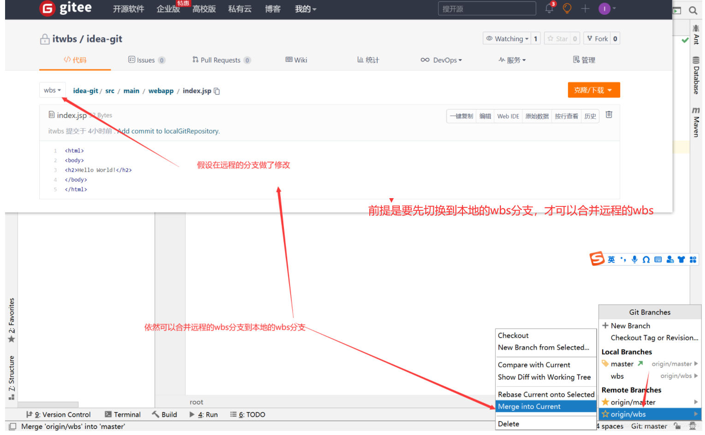Open the 克隆/下载 dropdown button
Screen dimensions: 705x435
pos(593,90)
